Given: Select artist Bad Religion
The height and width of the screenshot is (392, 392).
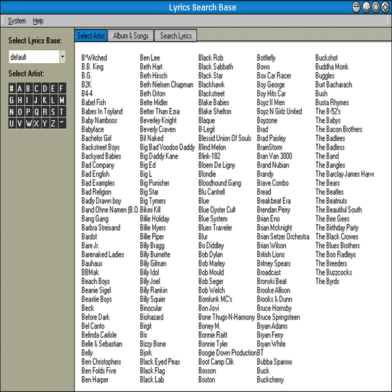Looking at the screenshot, I should 96,192.
